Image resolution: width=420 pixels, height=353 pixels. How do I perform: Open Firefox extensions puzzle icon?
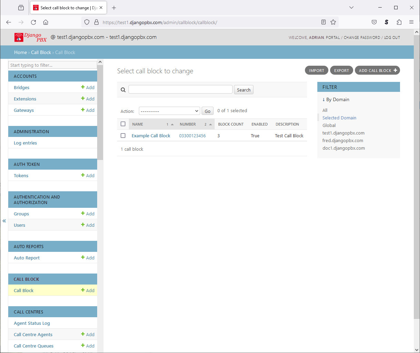coord(399,22)
